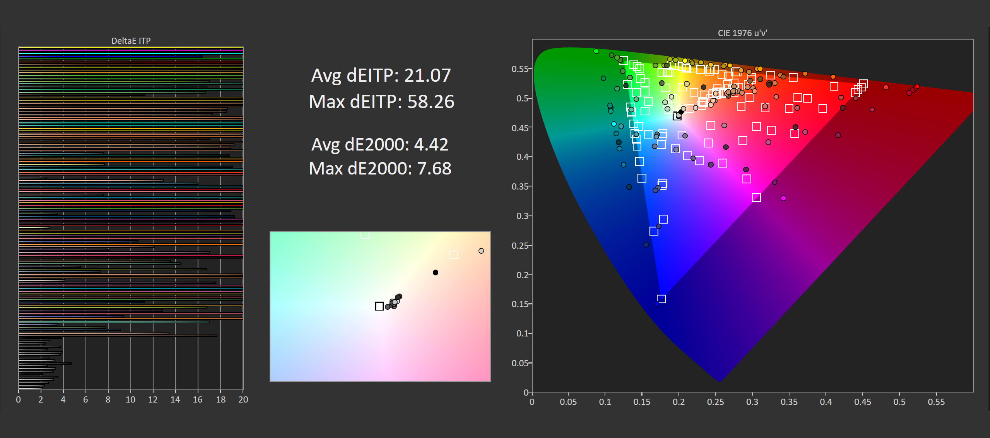Click the red measured dot at the far right of the gamut
The height and width of the screenshot is (438, 990).
pos(917,87)
